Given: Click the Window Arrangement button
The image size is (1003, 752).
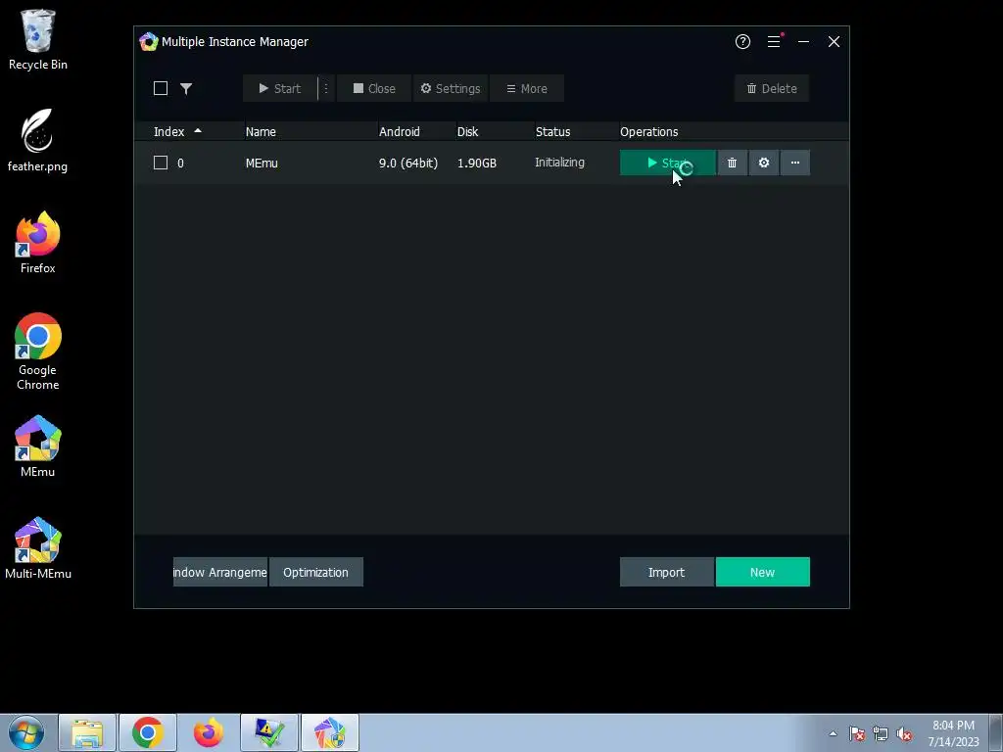Looking at the screenshot, I should pyautogui.click(x=220, y=572).
